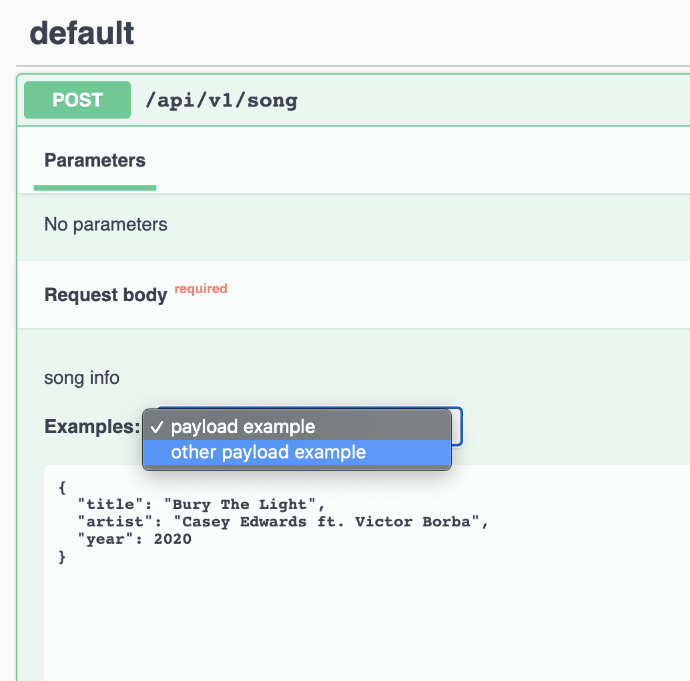This screenshot has width=690, height=681.
Task: Click the "artist" line with Casey Edwards
Action: tap(283, 522)
